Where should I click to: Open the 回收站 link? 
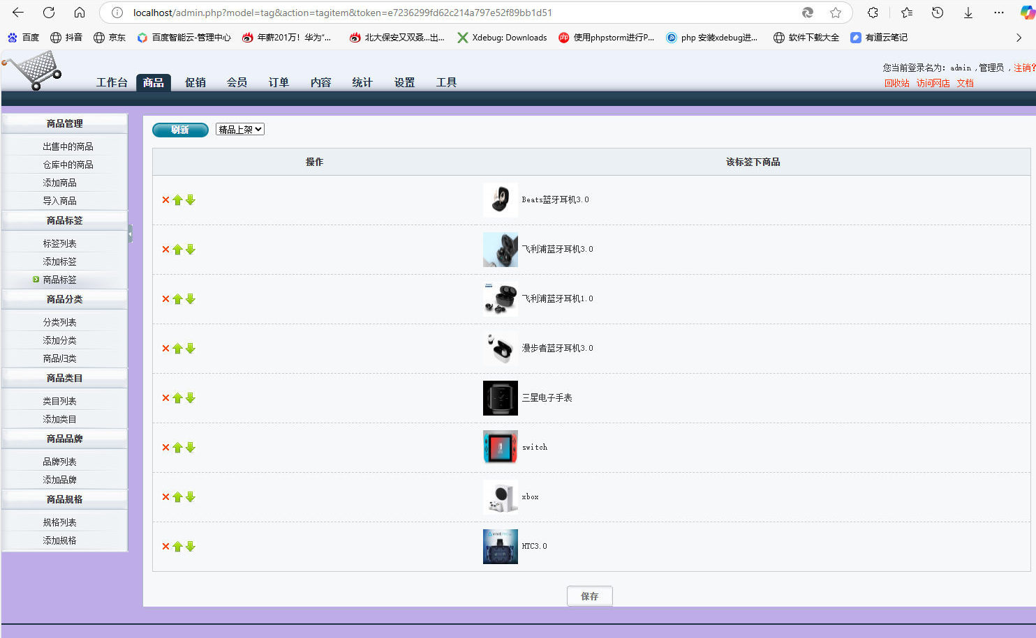coord(896,83)
